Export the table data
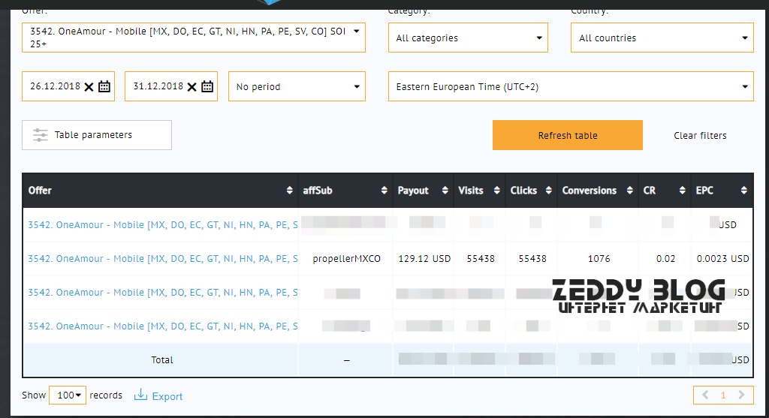 (x=158, y=396)
